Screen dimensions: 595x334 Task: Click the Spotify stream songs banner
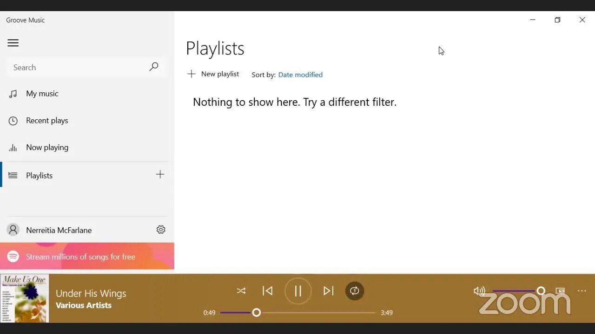pyautogui.click(x=87, y=256)
